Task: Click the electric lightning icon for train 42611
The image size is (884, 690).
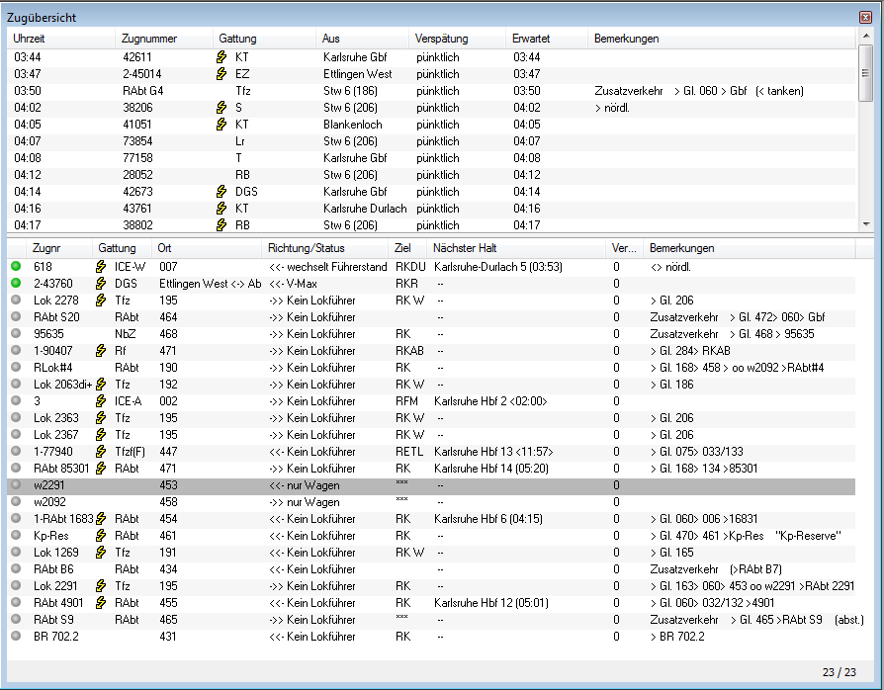Action: 221,57
